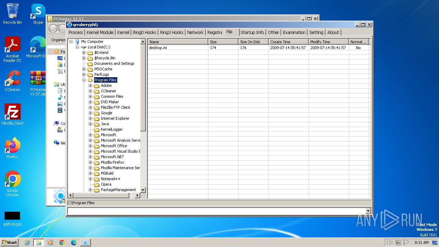Image resolution: width=439 pixels, height=247 pixels.
Task: Click the tree's vertical scrollbar up arrow
Action: (x=143, y=42)
